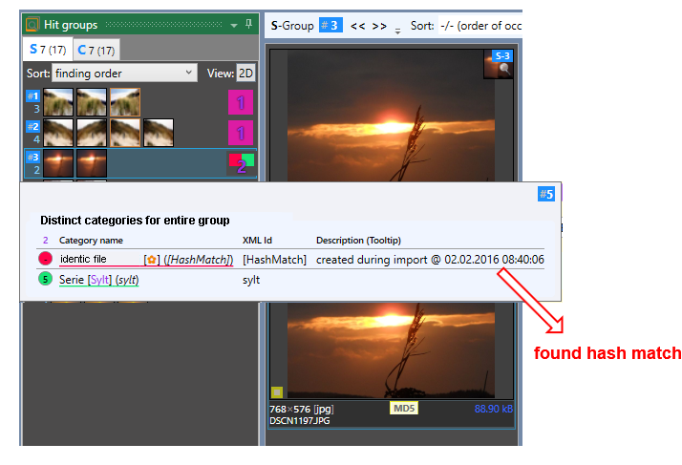Click the S-3 magnifier preview icon
Viewport: 682px width, 465px height.
click(499, 64)
